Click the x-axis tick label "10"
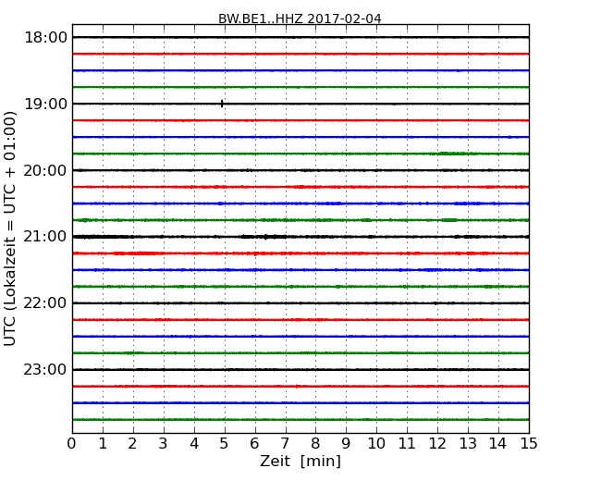Screen dimensions: 601x481 click(376, 444)
